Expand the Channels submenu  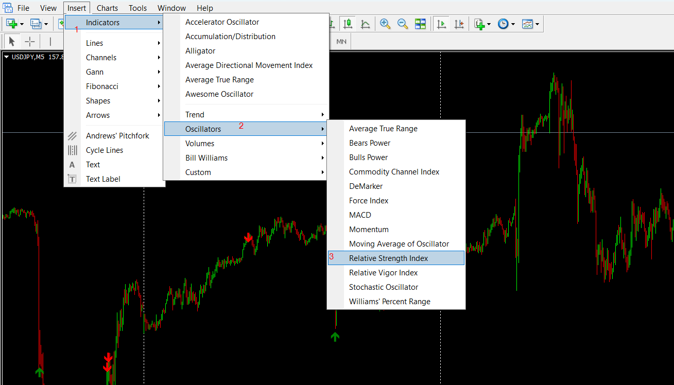pos(114,58)
